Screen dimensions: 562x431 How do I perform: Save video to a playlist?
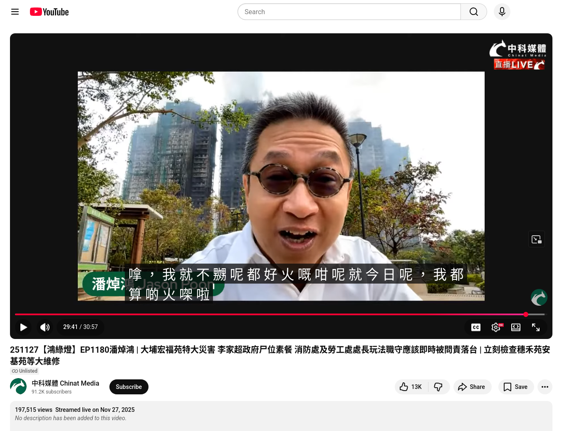coord(516,387)
